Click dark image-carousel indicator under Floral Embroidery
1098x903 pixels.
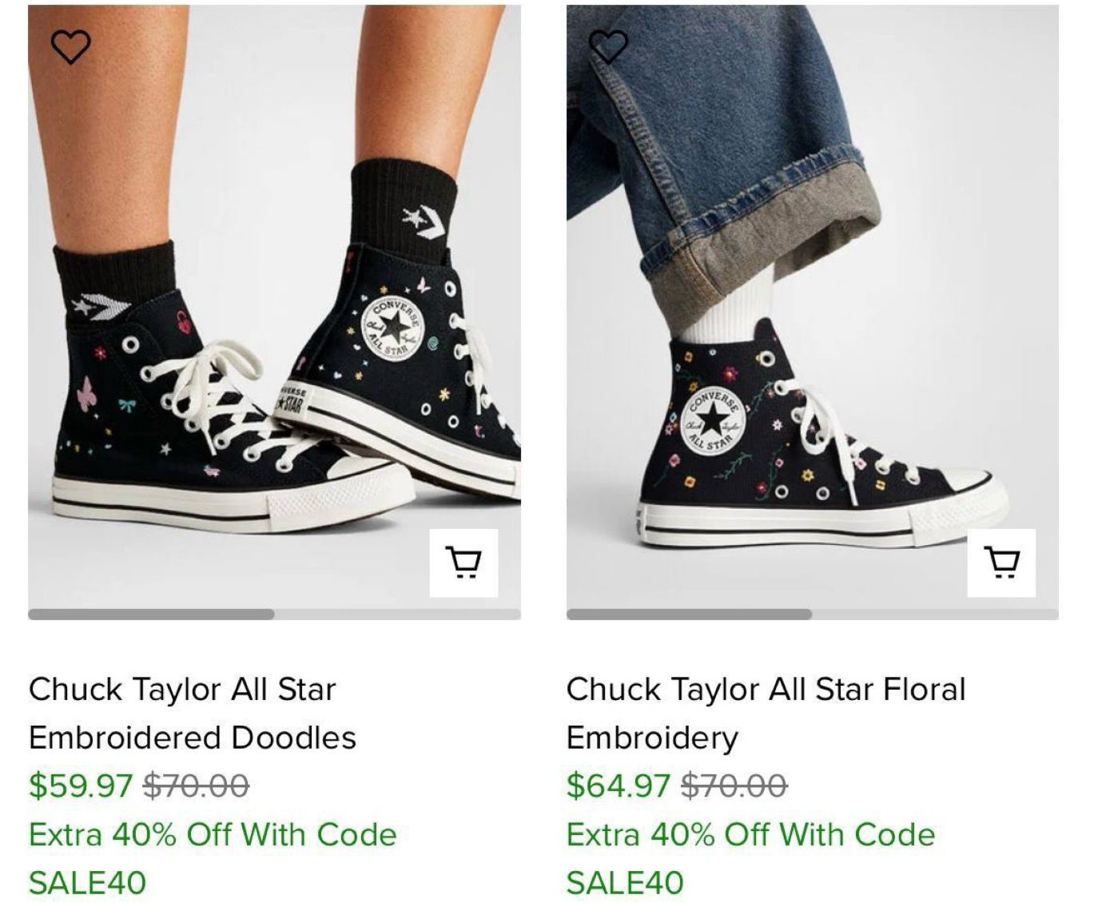click(x=689, y=615)
